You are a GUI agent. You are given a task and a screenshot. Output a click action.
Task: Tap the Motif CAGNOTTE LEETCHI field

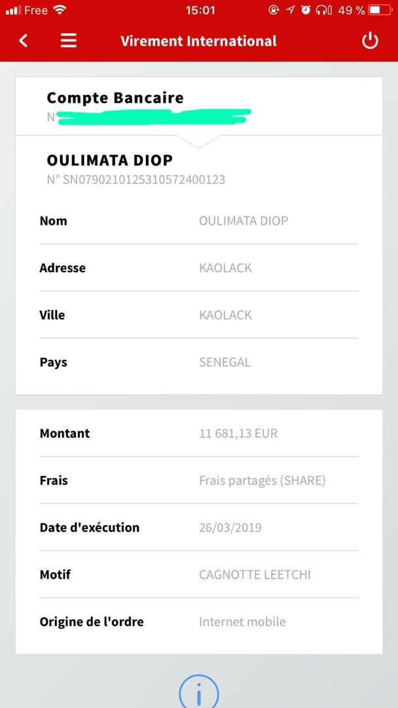pyautogui.click(x=255, y=575)
